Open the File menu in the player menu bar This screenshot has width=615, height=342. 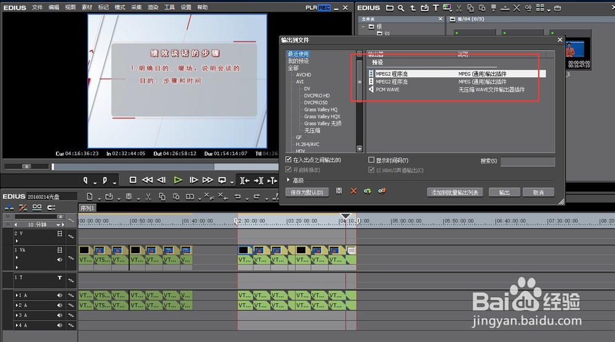coord(38,7)
